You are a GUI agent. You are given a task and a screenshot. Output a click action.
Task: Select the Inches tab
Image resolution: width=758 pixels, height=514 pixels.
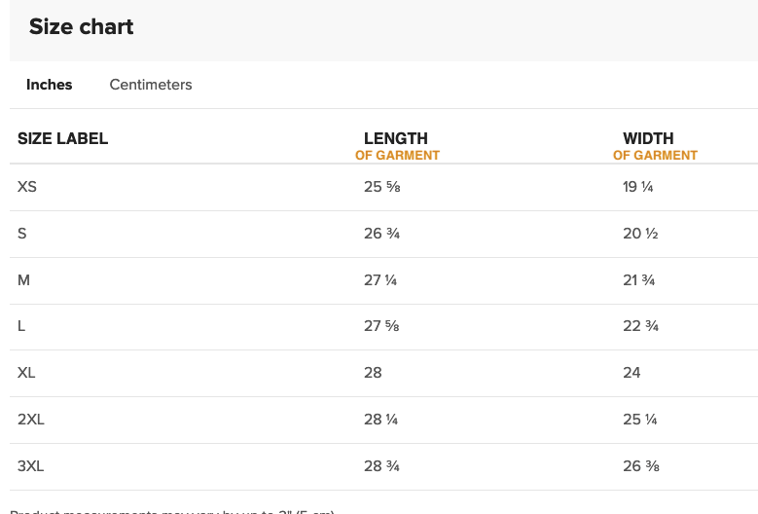click(x=50, y=85)
